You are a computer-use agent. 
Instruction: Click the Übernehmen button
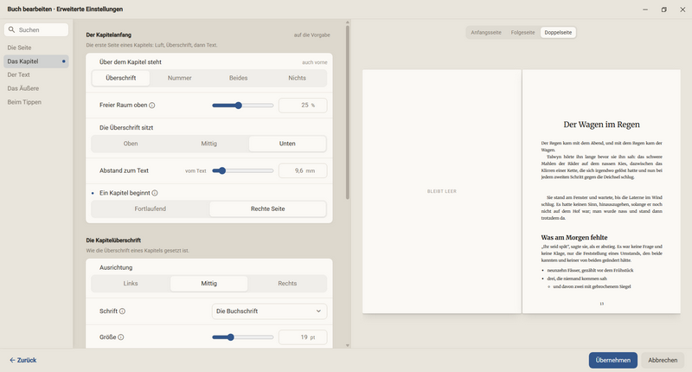point(613,360)
